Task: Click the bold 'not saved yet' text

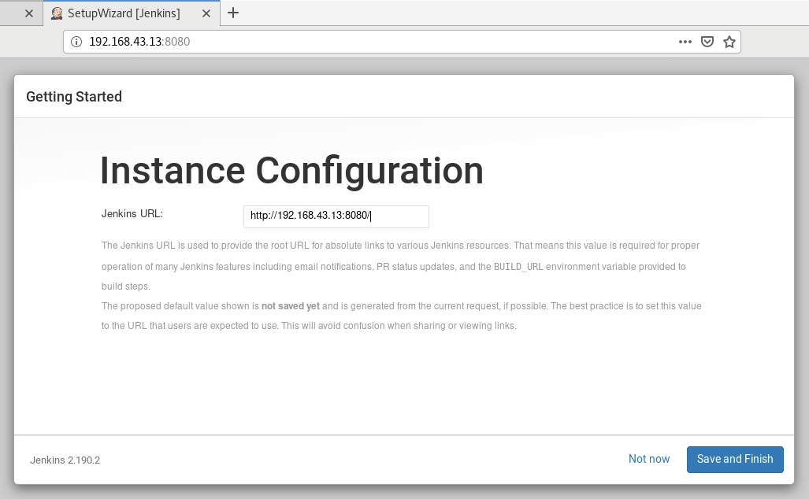Action: coord(291,306)
